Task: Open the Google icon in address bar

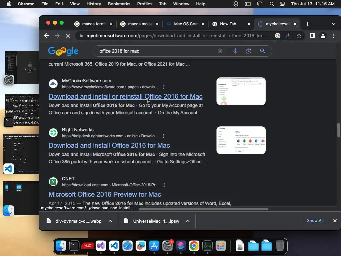Action: pos(278,36)
